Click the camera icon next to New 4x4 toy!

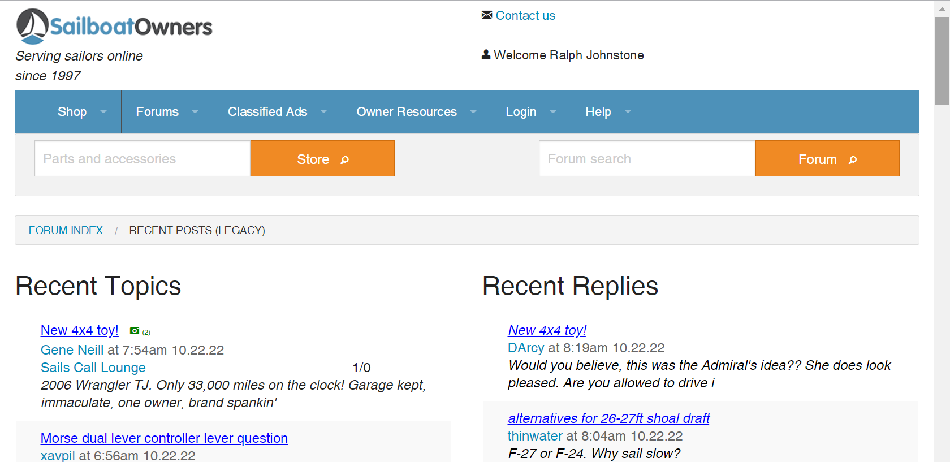click(x=135, y=331)
